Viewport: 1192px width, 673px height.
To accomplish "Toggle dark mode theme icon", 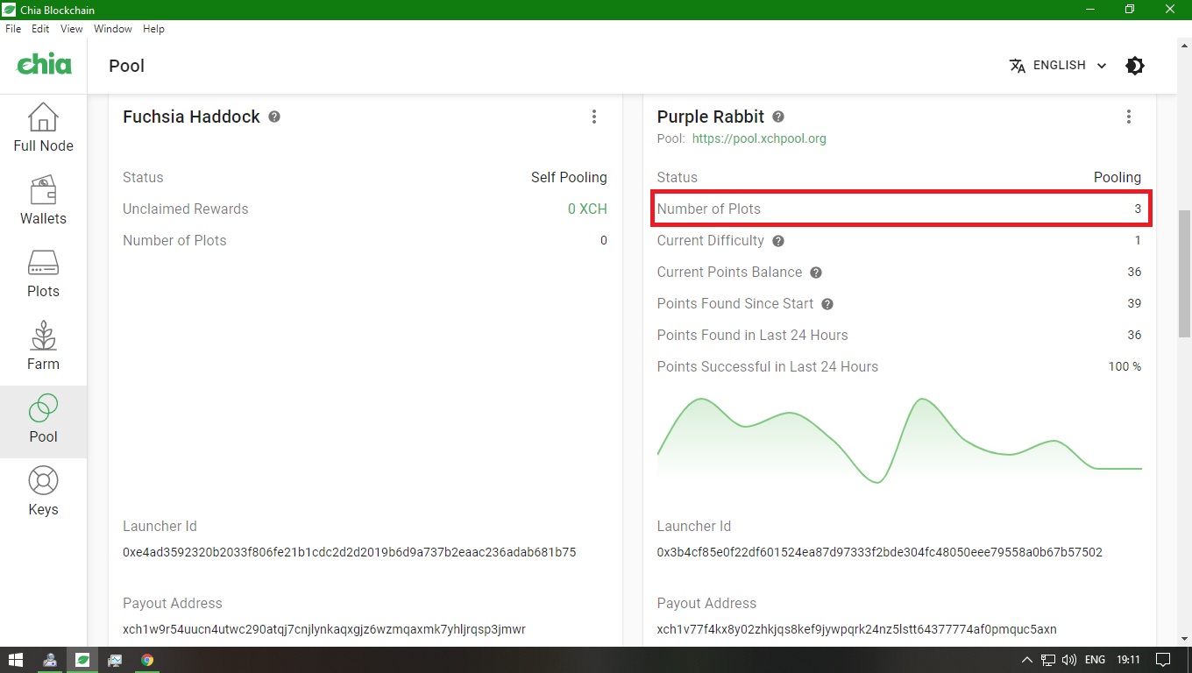I will (1135, 66).
